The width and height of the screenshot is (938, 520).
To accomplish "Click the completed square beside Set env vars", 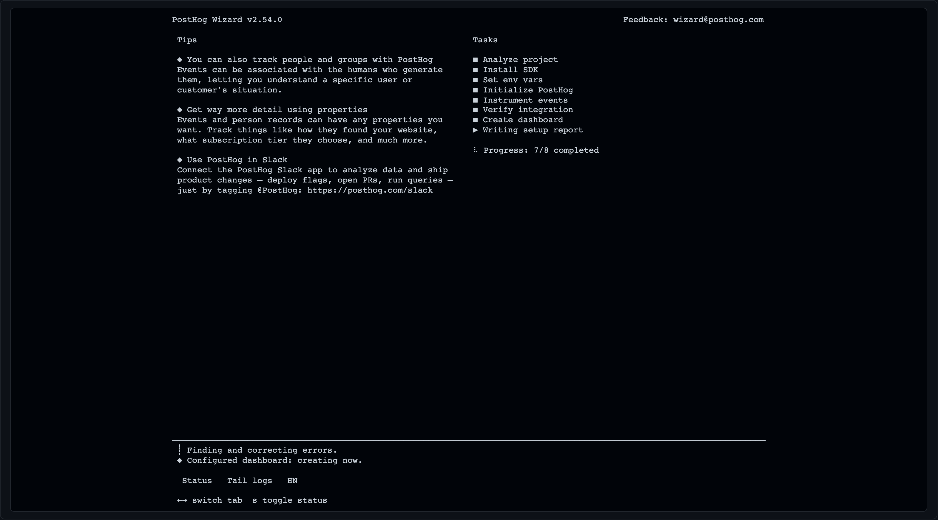I will (475, 80).
